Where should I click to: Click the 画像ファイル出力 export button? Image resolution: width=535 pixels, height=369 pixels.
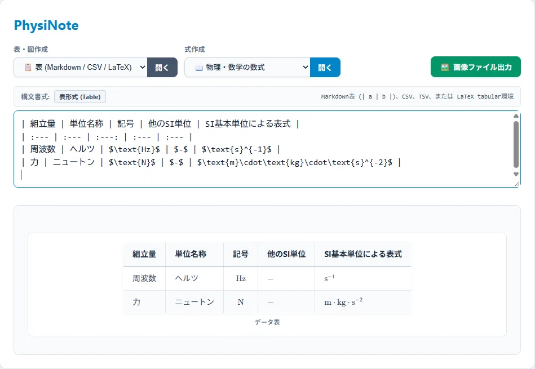click(476, 67)
